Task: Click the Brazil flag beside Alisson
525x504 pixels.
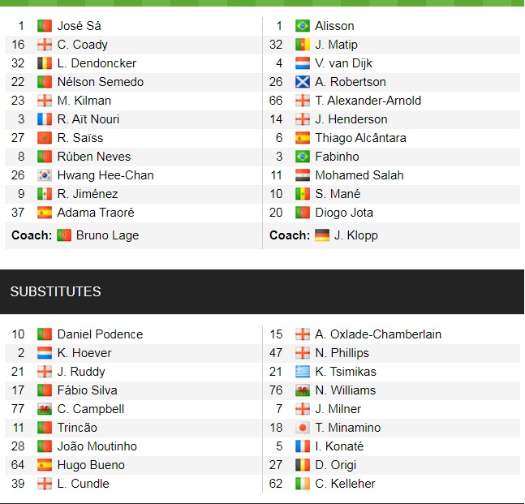Action: click(x=303, y=26)
